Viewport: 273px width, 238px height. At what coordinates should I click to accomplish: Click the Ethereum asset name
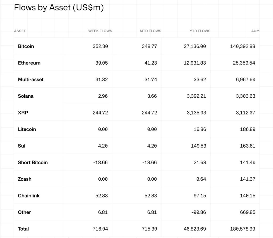click(x=29, y=63)
